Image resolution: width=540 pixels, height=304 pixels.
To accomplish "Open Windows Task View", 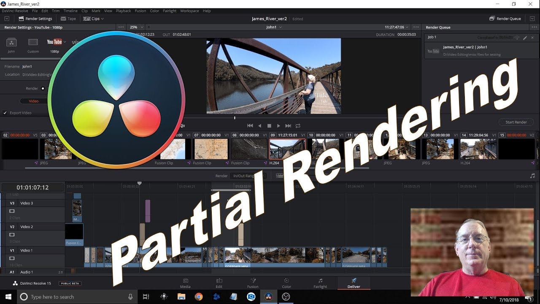I will [146, 297].
